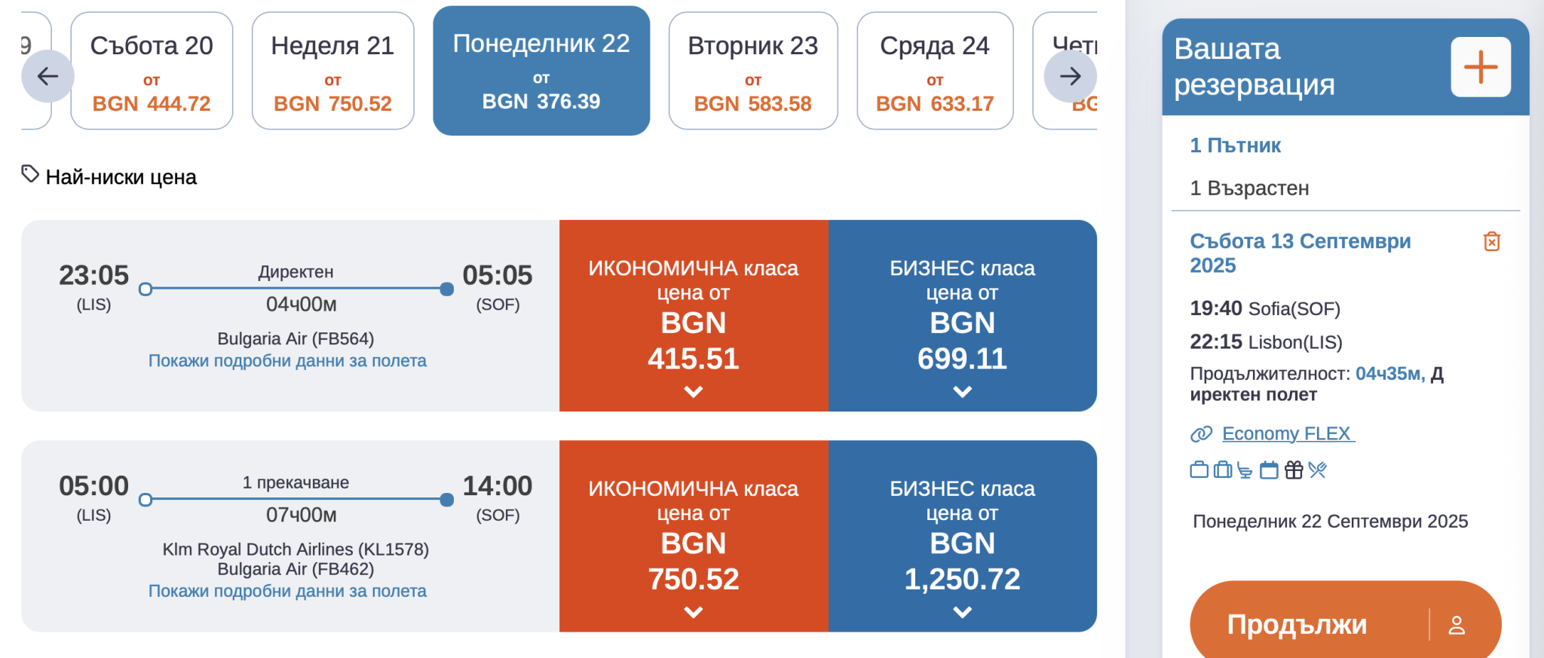
Task: Select the Събота 20 date tab
Action: click(152, 71)
